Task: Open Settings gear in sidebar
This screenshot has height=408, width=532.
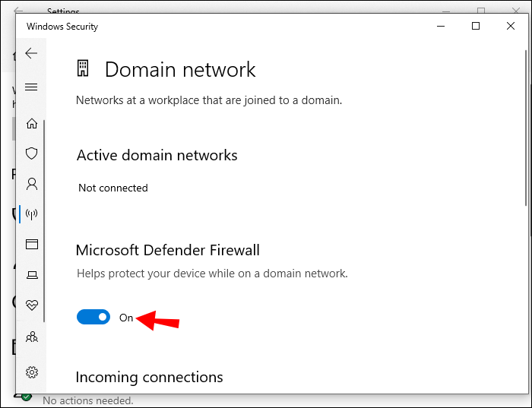Action: tap(31, 372)
